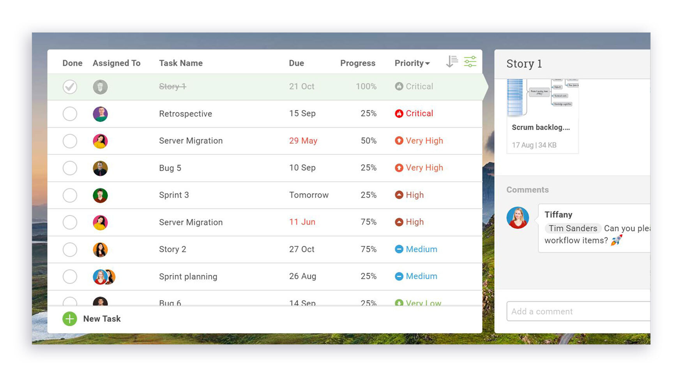This screenshot has width=684, height=376.
Task: Click the Due column header
Action: (x=297, y=63)
